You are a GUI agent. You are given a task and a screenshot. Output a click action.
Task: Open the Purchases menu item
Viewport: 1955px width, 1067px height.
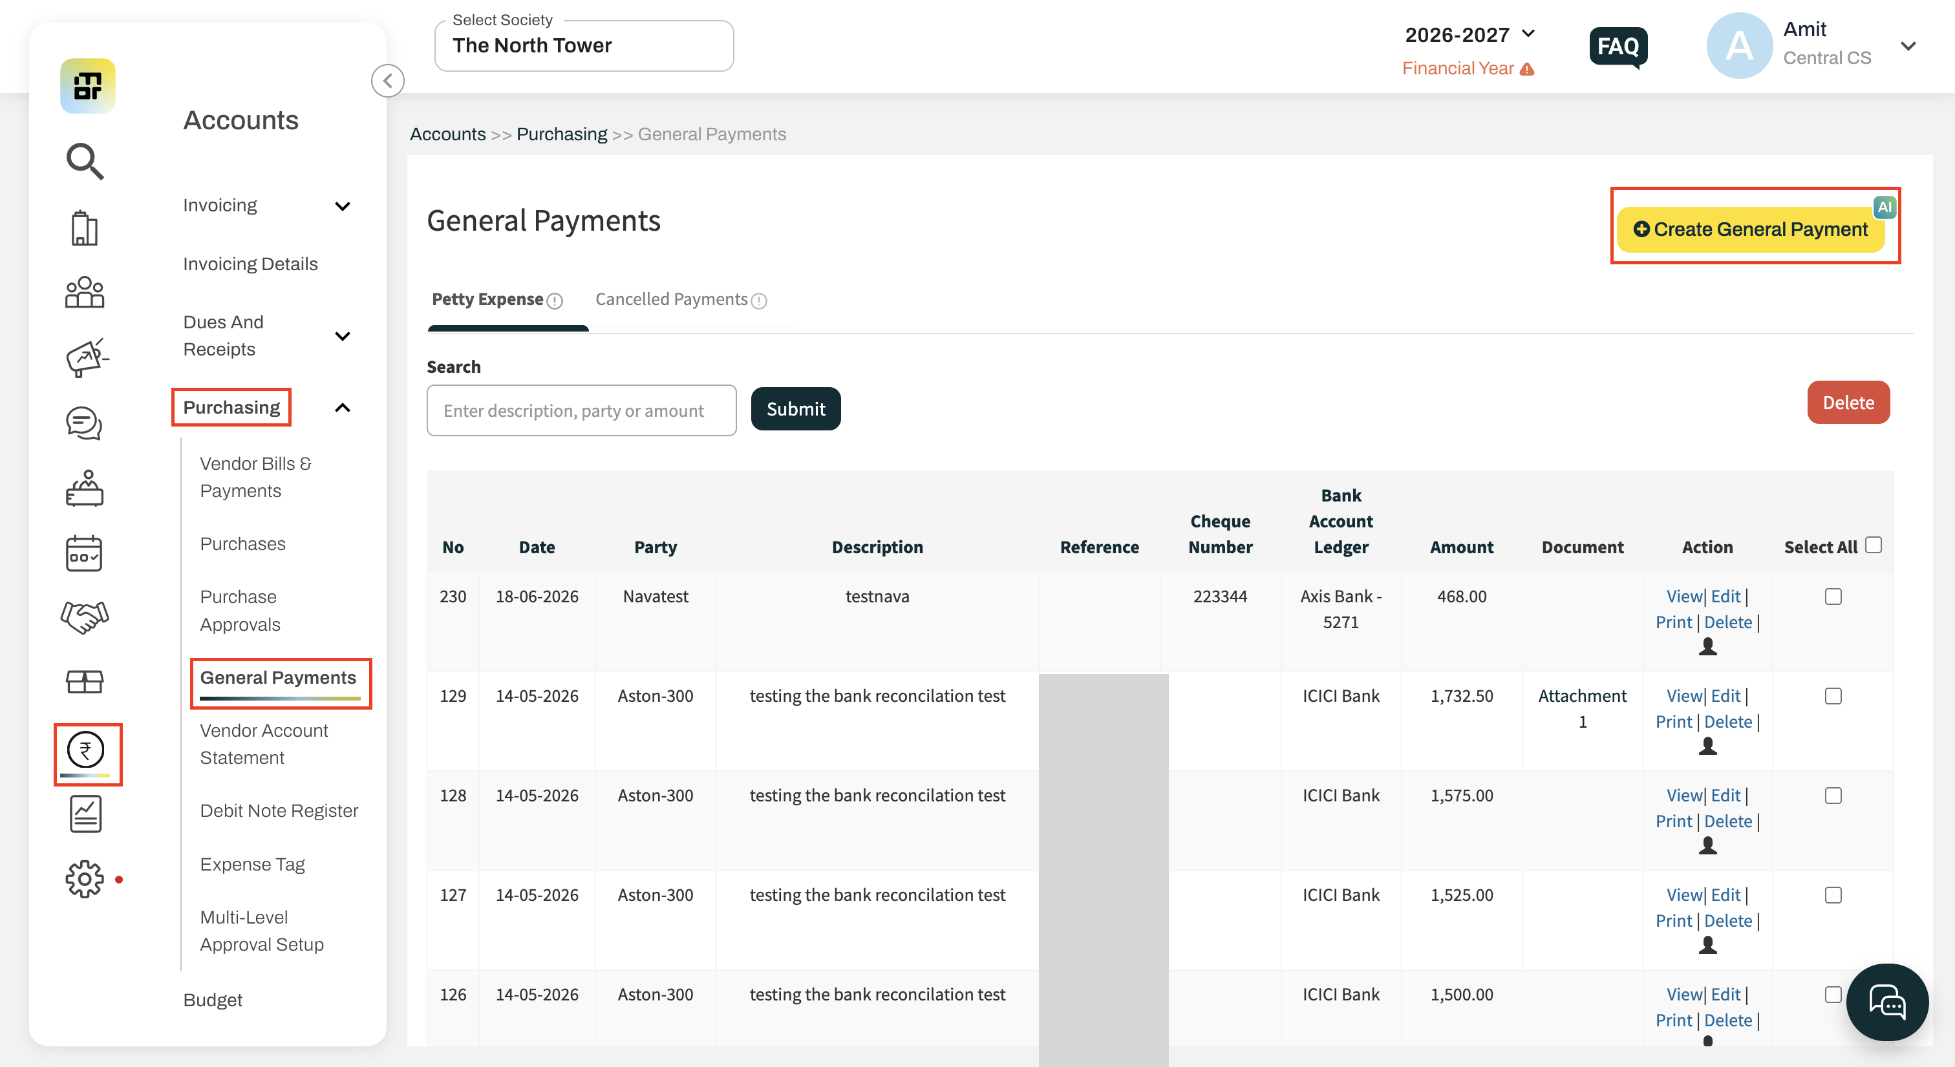pos(243,544)
